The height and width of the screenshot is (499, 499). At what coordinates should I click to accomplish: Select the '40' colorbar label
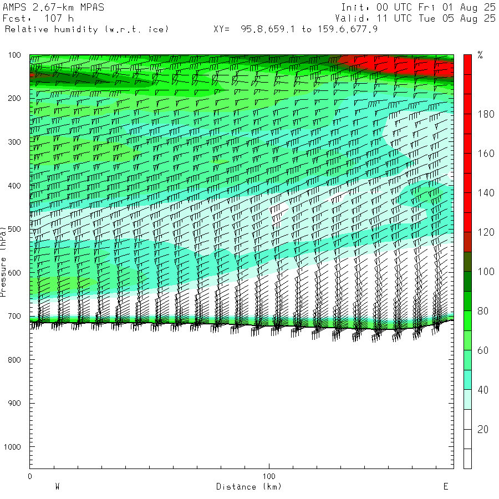[483, 390]
